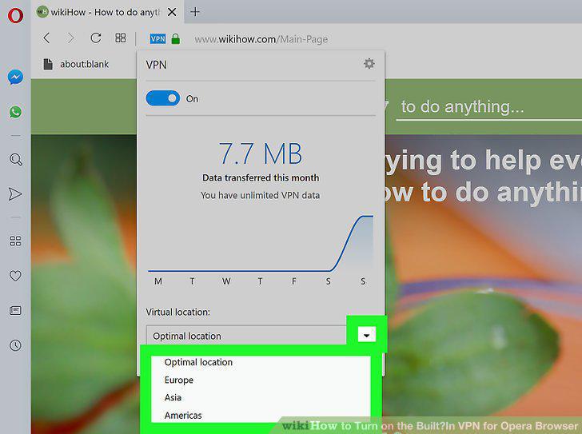Close the wikiHow tab

click(172, 12)
